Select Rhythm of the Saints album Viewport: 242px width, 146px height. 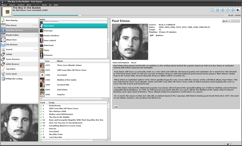tap(74, 80)
